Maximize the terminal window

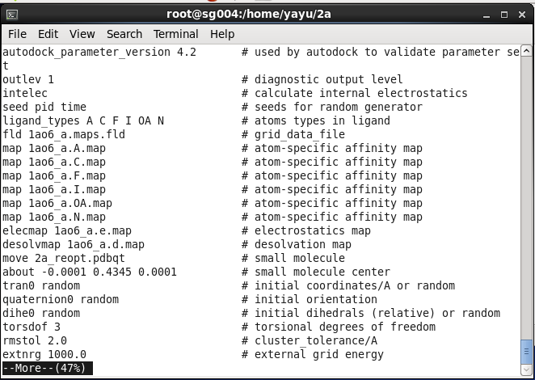(503, 13)
